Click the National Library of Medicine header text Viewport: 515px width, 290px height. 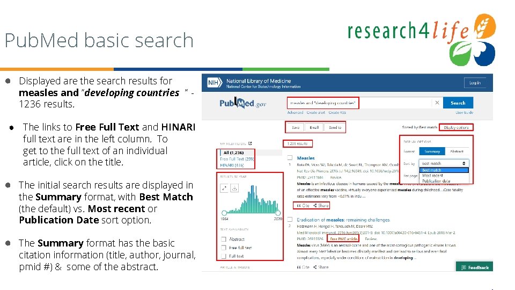point(259,81)
